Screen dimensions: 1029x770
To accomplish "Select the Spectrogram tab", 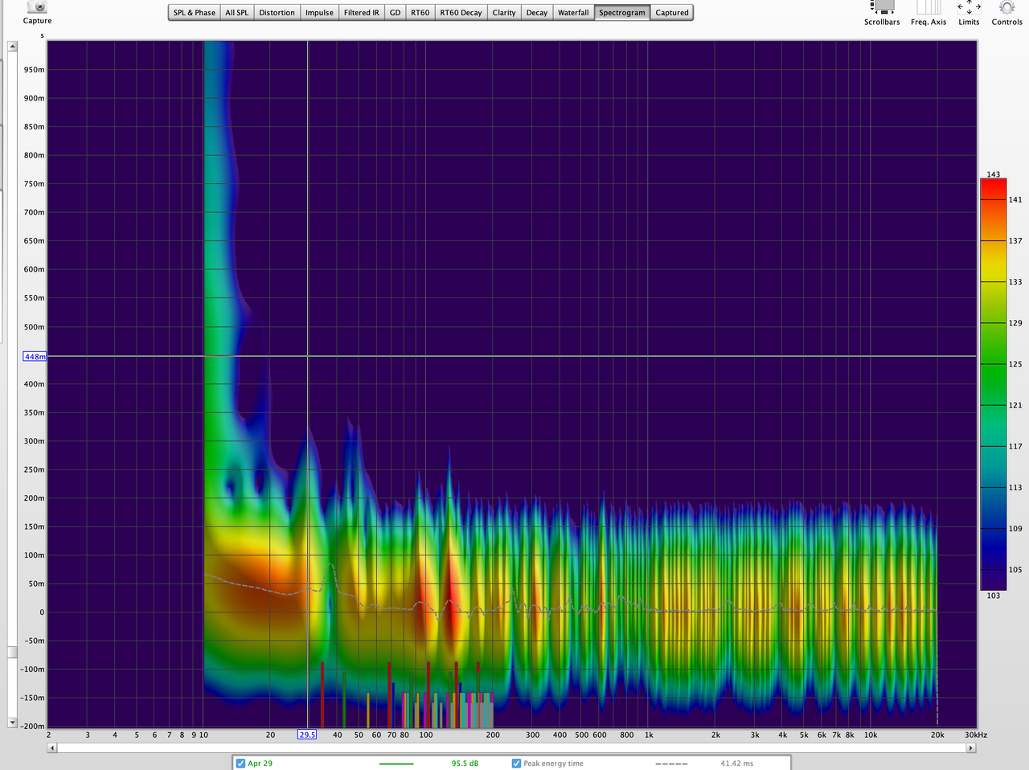I will [x=622, y=13].
